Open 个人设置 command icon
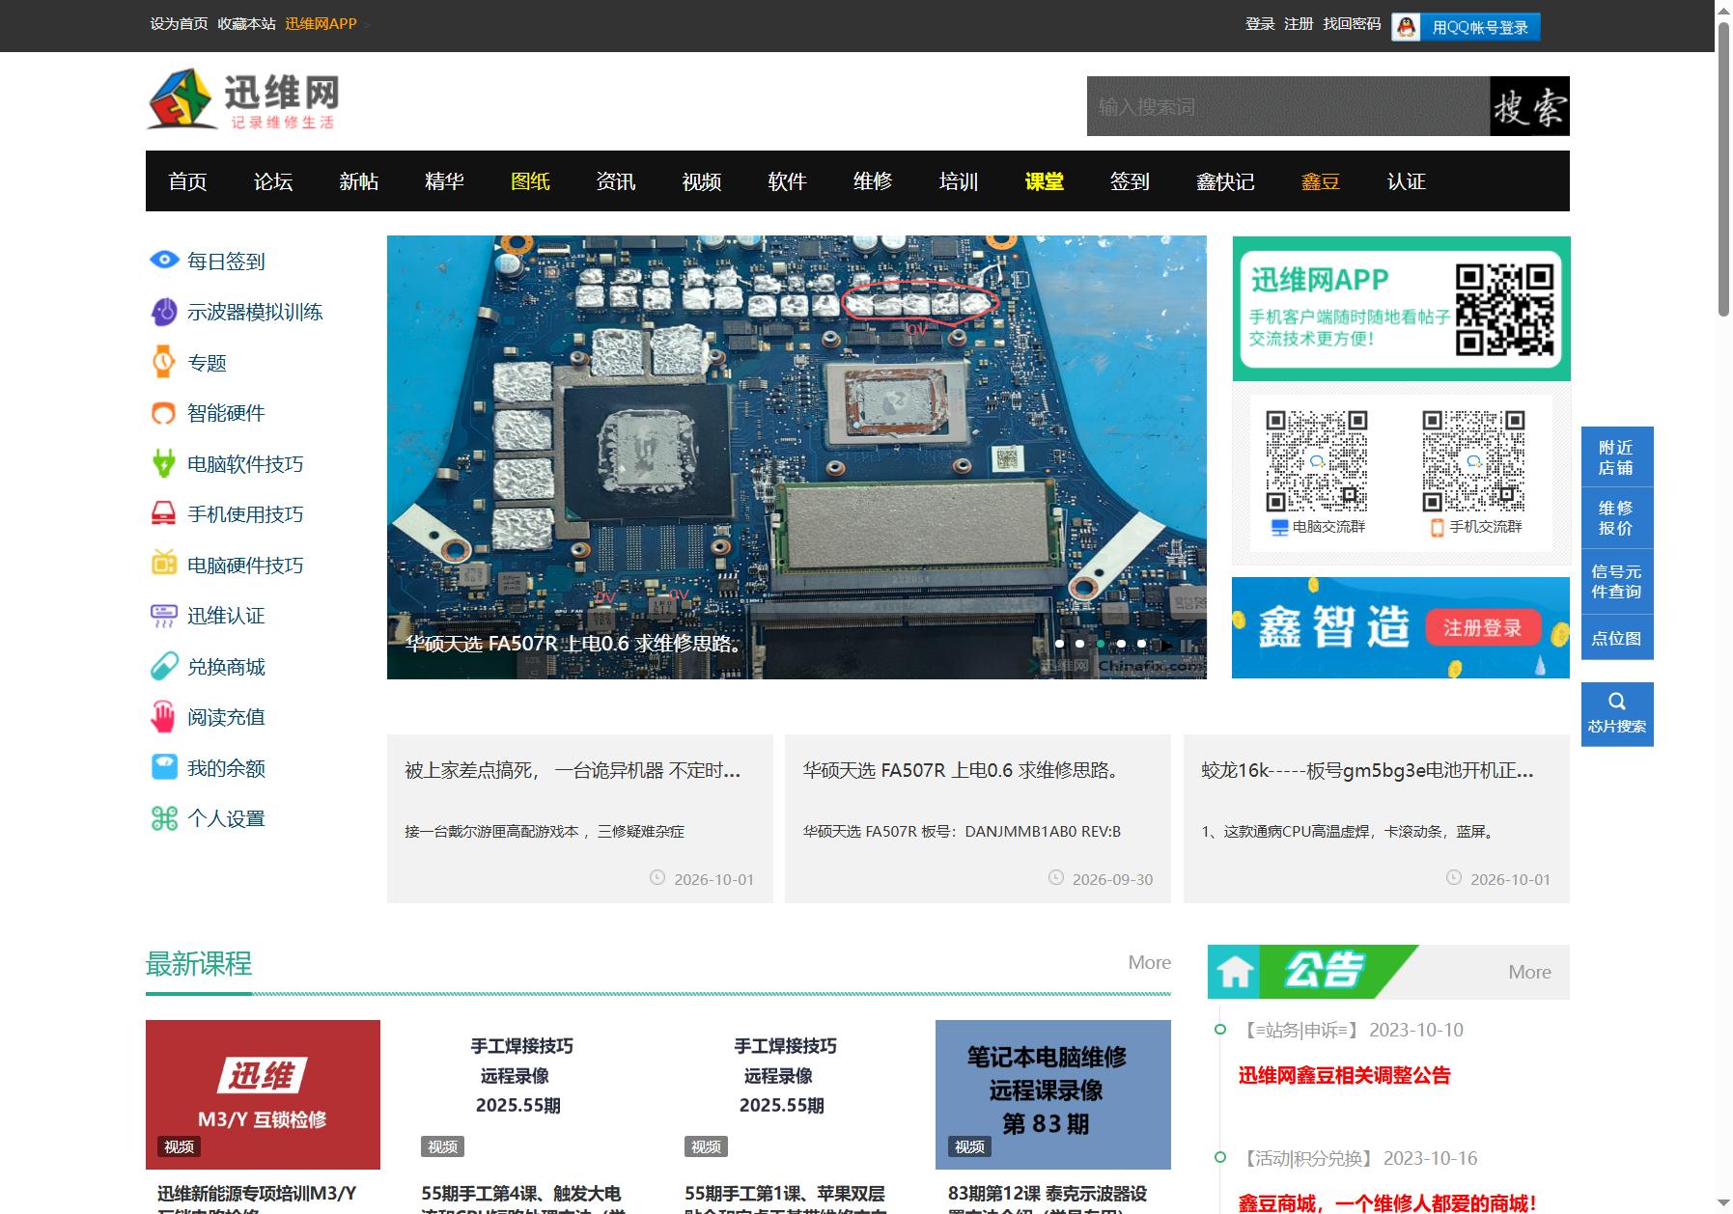Screen dimensions: 1733x1214 [164, 818]
